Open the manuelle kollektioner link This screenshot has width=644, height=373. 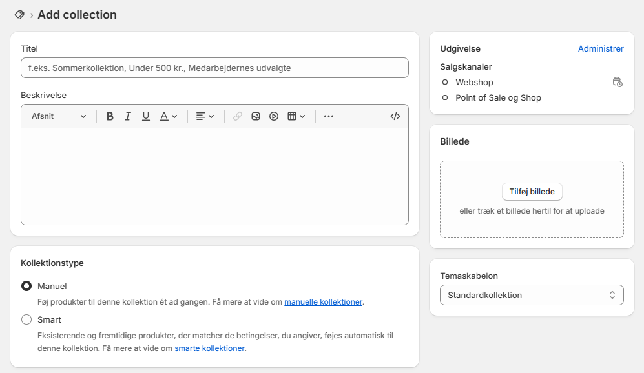323,301
